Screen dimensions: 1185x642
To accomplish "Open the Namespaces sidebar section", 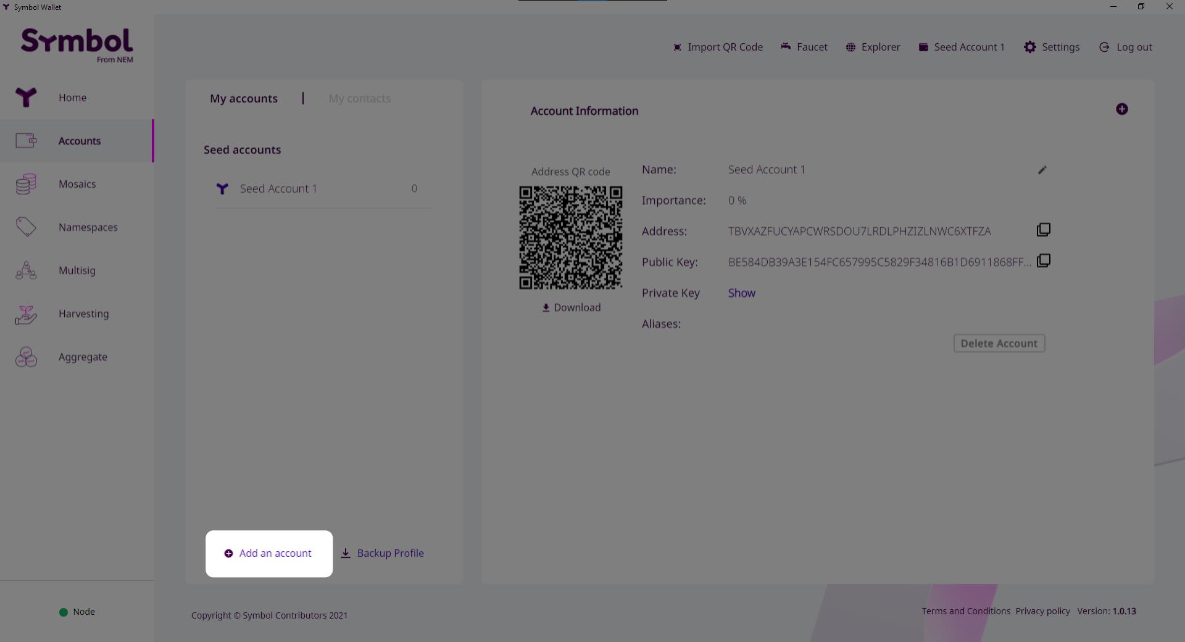I will (x=88, y=227).
